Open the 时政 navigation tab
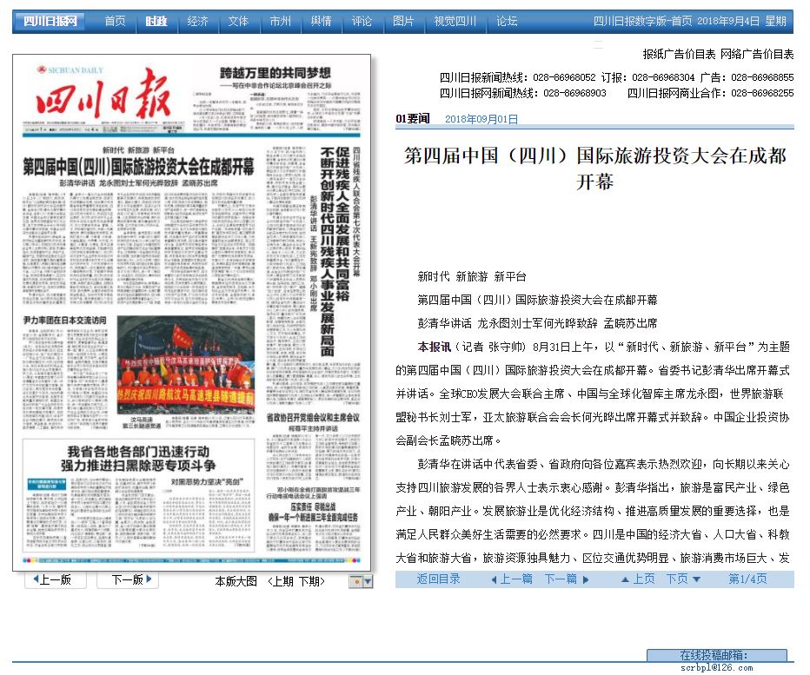The image size is (810, 675). [156, 22]
